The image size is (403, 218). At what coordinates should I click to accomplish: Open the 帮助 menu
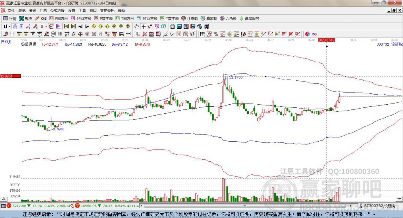[x=121, y=11]
